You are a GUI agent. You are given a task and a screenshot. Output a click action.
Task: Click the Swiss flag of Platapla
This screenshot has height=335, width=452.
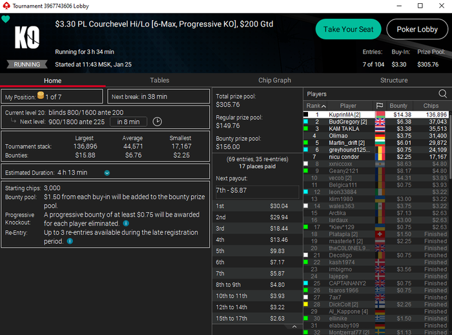point(380,234)
